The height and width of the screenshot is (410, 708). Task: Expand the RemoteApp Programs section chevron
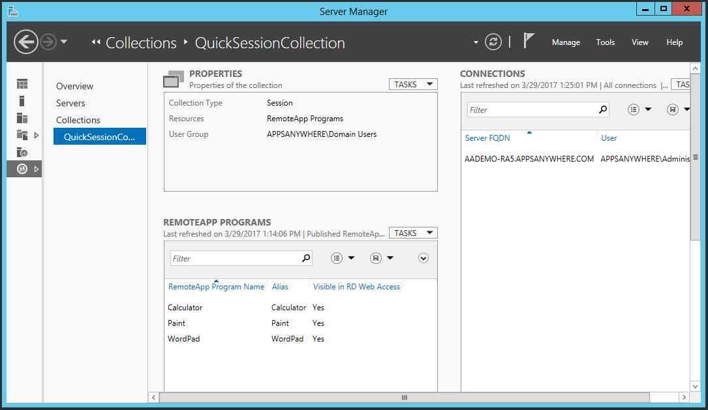click(423, 258)
